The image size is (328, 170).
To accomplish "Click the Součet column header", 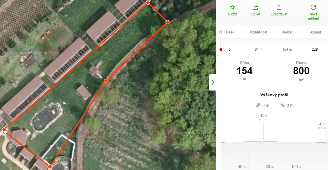I will [x=287, y=32].
